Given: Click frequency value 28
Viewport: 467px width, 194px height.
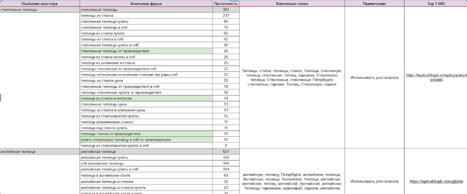Looking at the screenshot, I should pos(226,51).
